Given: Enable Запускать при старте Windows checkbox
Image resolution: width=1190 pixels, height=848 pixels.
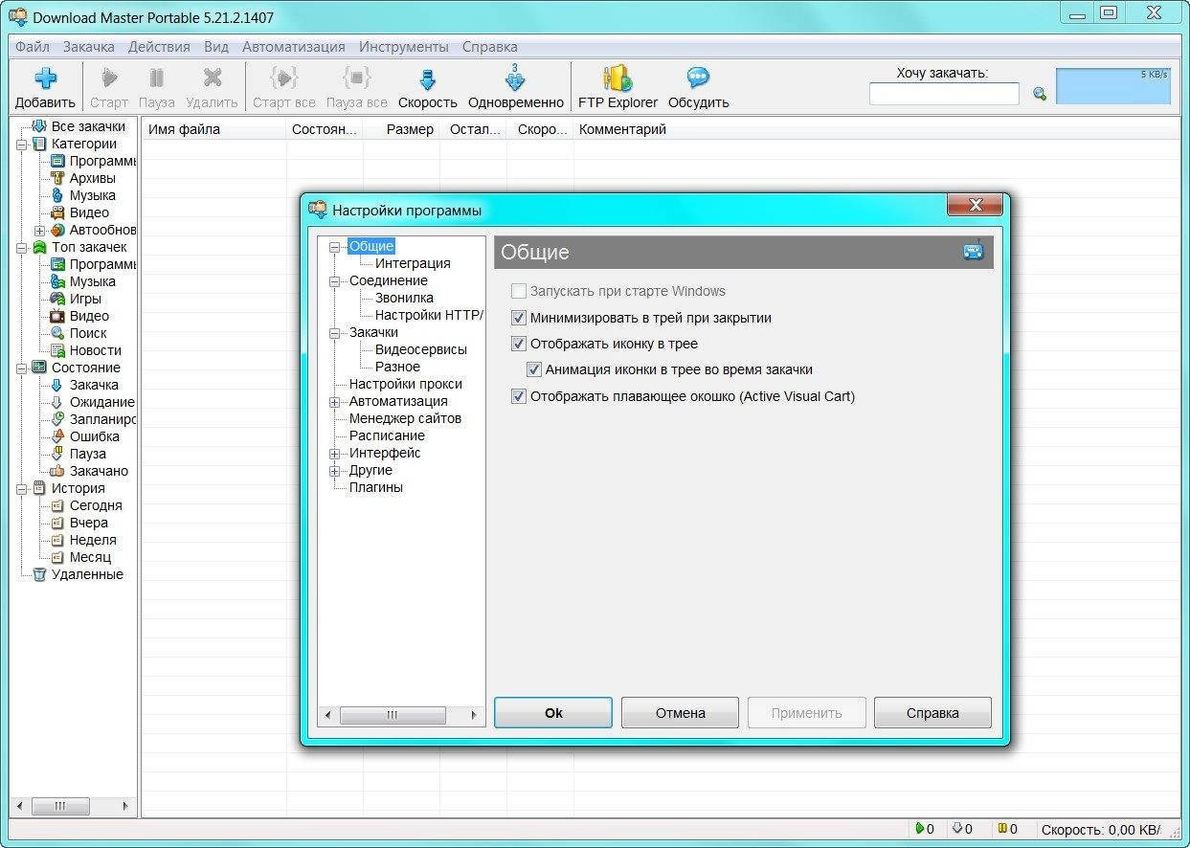Looking at the screenshot, I should (519, 291).
